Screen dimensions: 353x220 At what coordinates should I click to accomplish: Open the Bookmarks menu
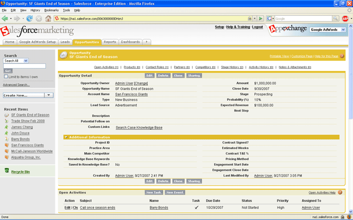(52, 10)
